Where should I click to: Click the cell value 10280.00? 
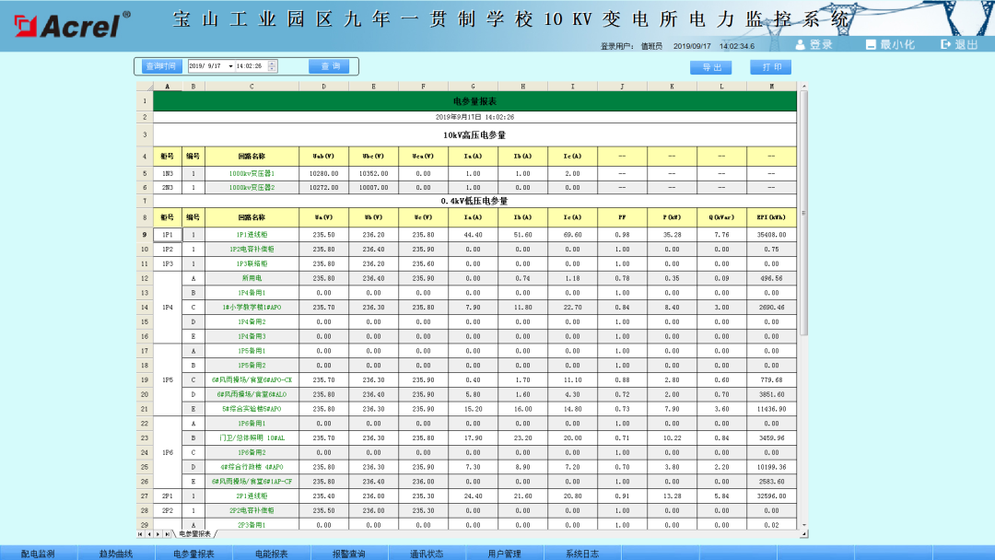[323, 173]
